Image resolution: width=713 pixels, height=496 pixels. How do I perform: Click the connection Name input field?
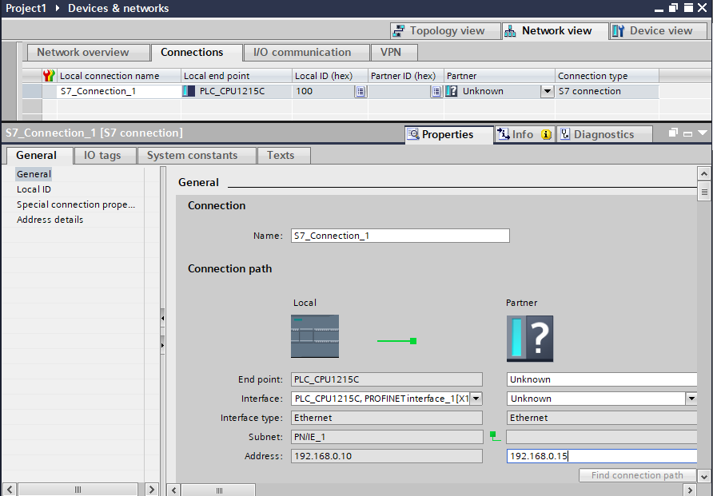[x=400, y=236]
